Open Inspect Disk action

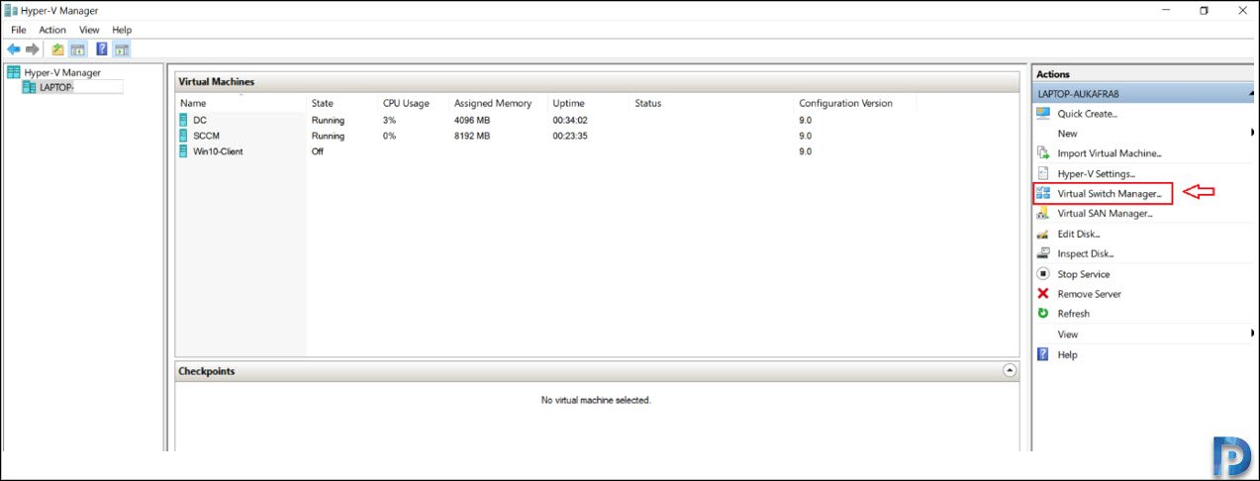click(x=1085, y=254)
